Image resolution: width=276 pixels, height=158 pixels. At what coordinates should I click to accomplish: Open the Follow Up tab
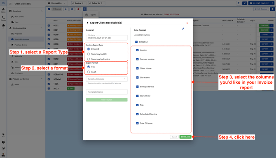(96, 3)
